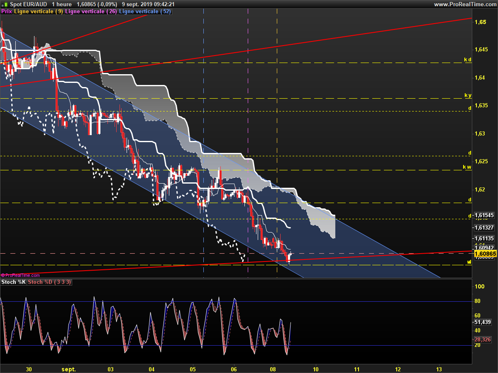Click the 1,635 price axis label
The height and width of the screenshot is (373, 498).
click(x=481, y=105)
